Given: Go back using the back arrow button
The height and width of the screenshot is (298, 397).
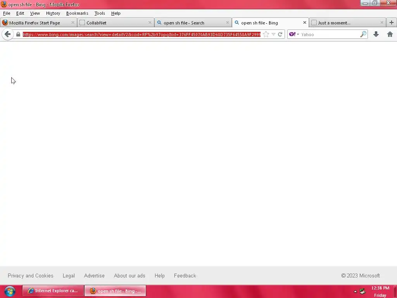Looking at the screenshot, I should tap(8, 34).
